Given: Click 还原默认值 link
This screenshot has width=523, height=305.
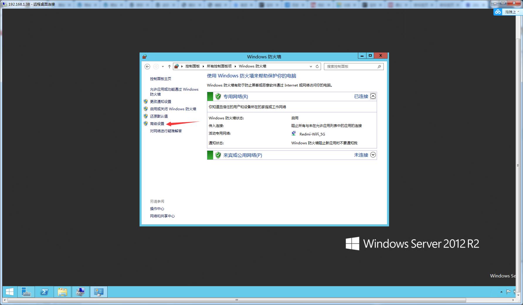Looking at the screenshot, I should point(159,116).
